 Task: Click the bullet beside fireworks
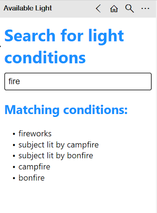pyautogui.click(x=14, y=134)
